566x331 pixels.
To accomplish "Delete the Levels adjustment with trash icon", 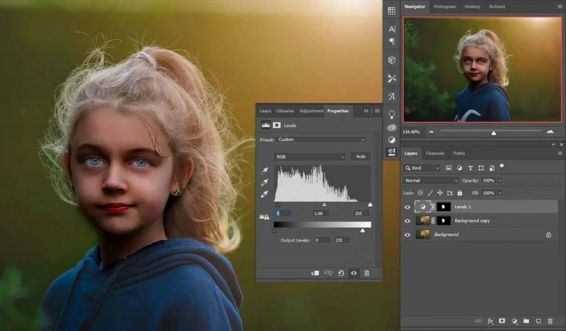I will [x=367, y=273].
